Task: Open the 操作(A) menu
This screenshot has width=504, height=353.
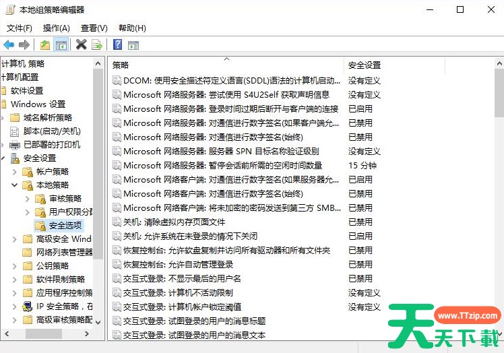Action: coord(56,28)
